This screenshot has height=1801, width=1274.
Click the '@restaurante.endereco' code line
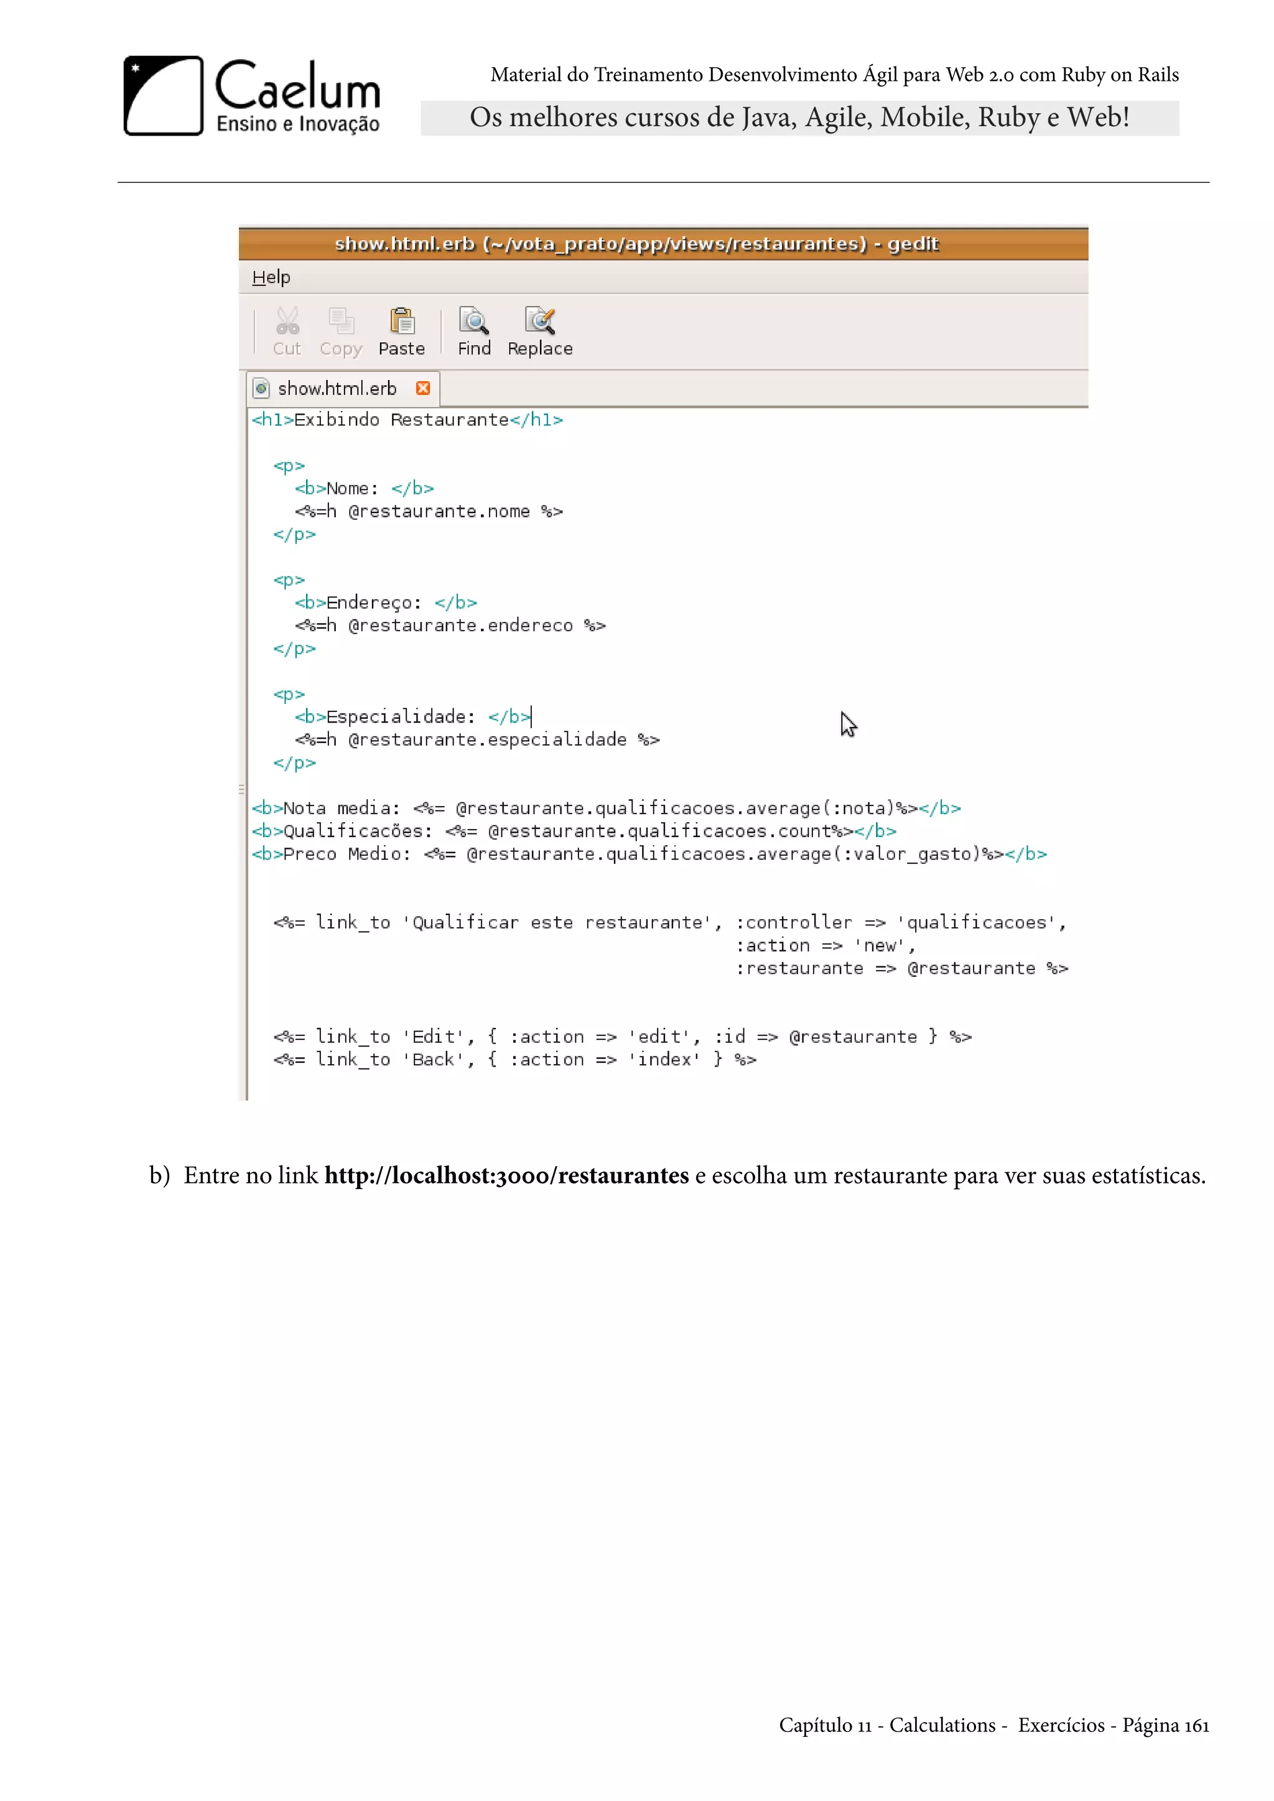[450, 625]
